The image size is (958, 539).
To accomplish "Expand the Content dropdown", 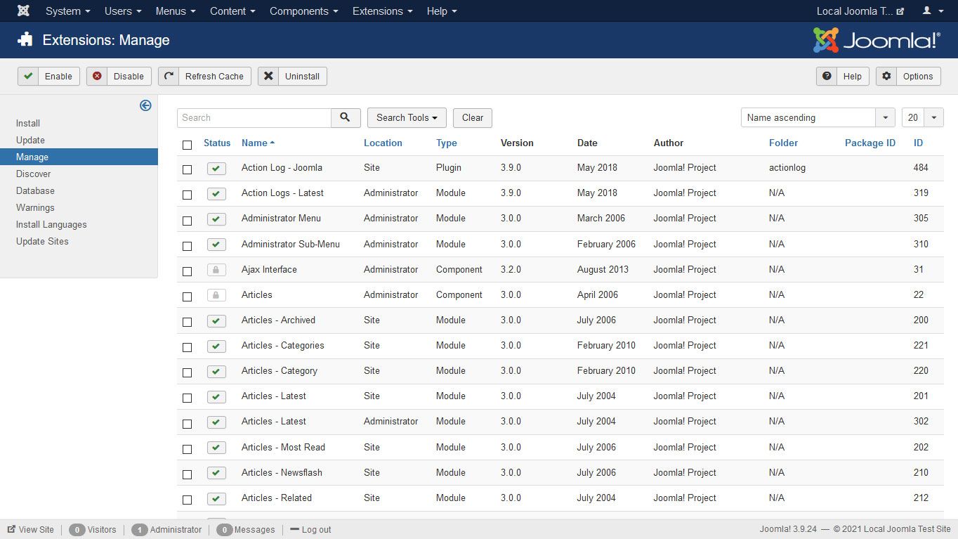I will coord(232,11).
